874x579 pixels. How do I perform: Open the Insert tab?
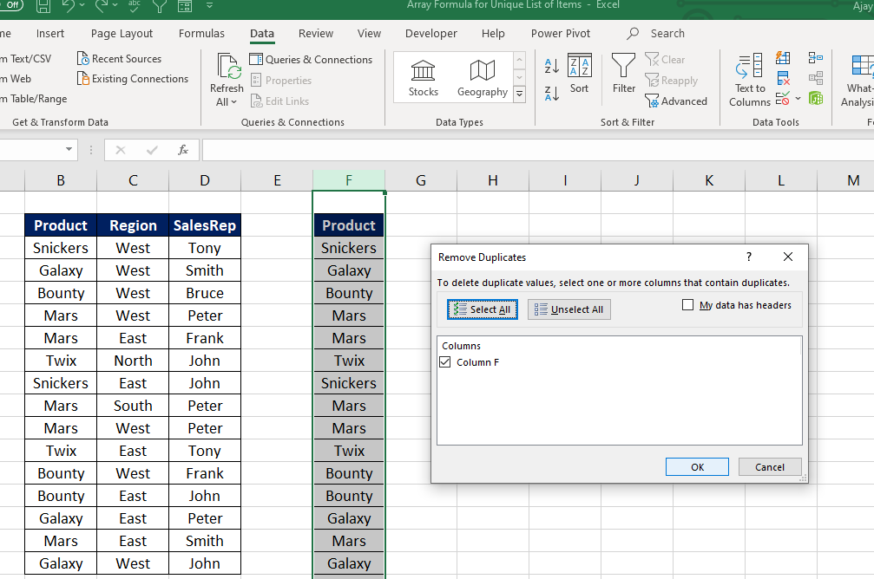click(50, 34)
